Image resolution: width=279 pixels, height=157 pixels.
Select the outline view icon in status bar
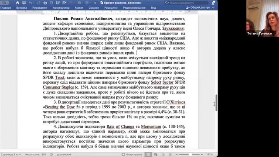click(x=163, y=154)
